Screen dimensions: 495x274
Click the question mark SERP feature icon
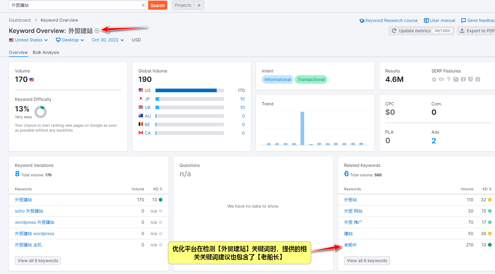point(448,79)
